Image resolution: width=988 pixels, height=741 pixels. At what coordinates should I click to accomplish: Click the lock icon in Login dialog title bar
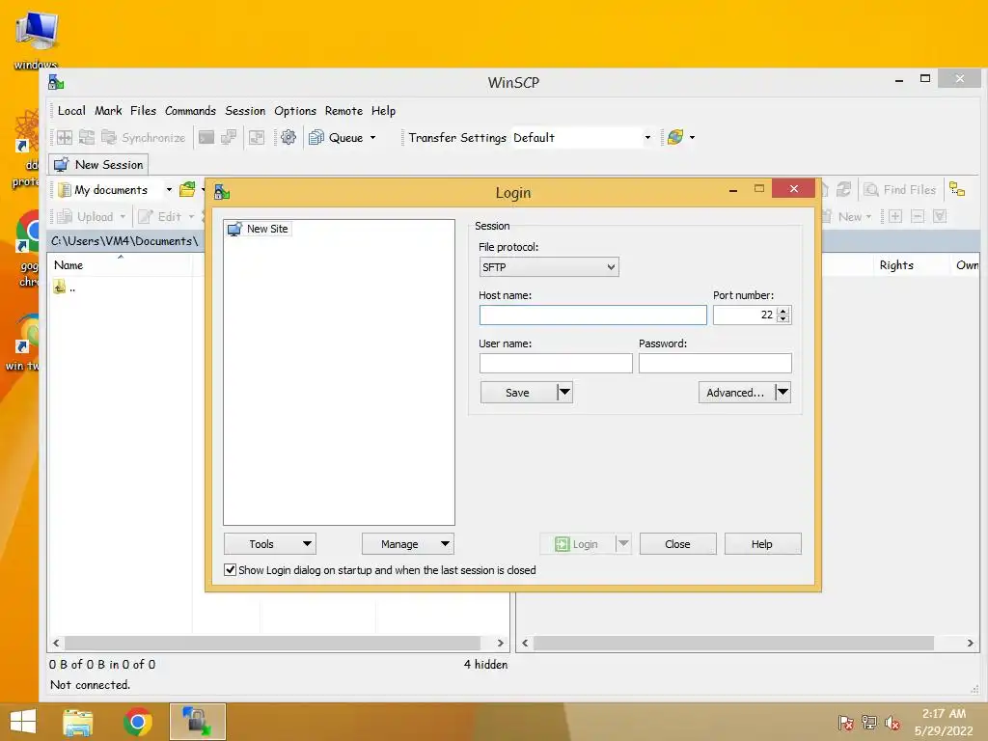(x=222, y=192)
